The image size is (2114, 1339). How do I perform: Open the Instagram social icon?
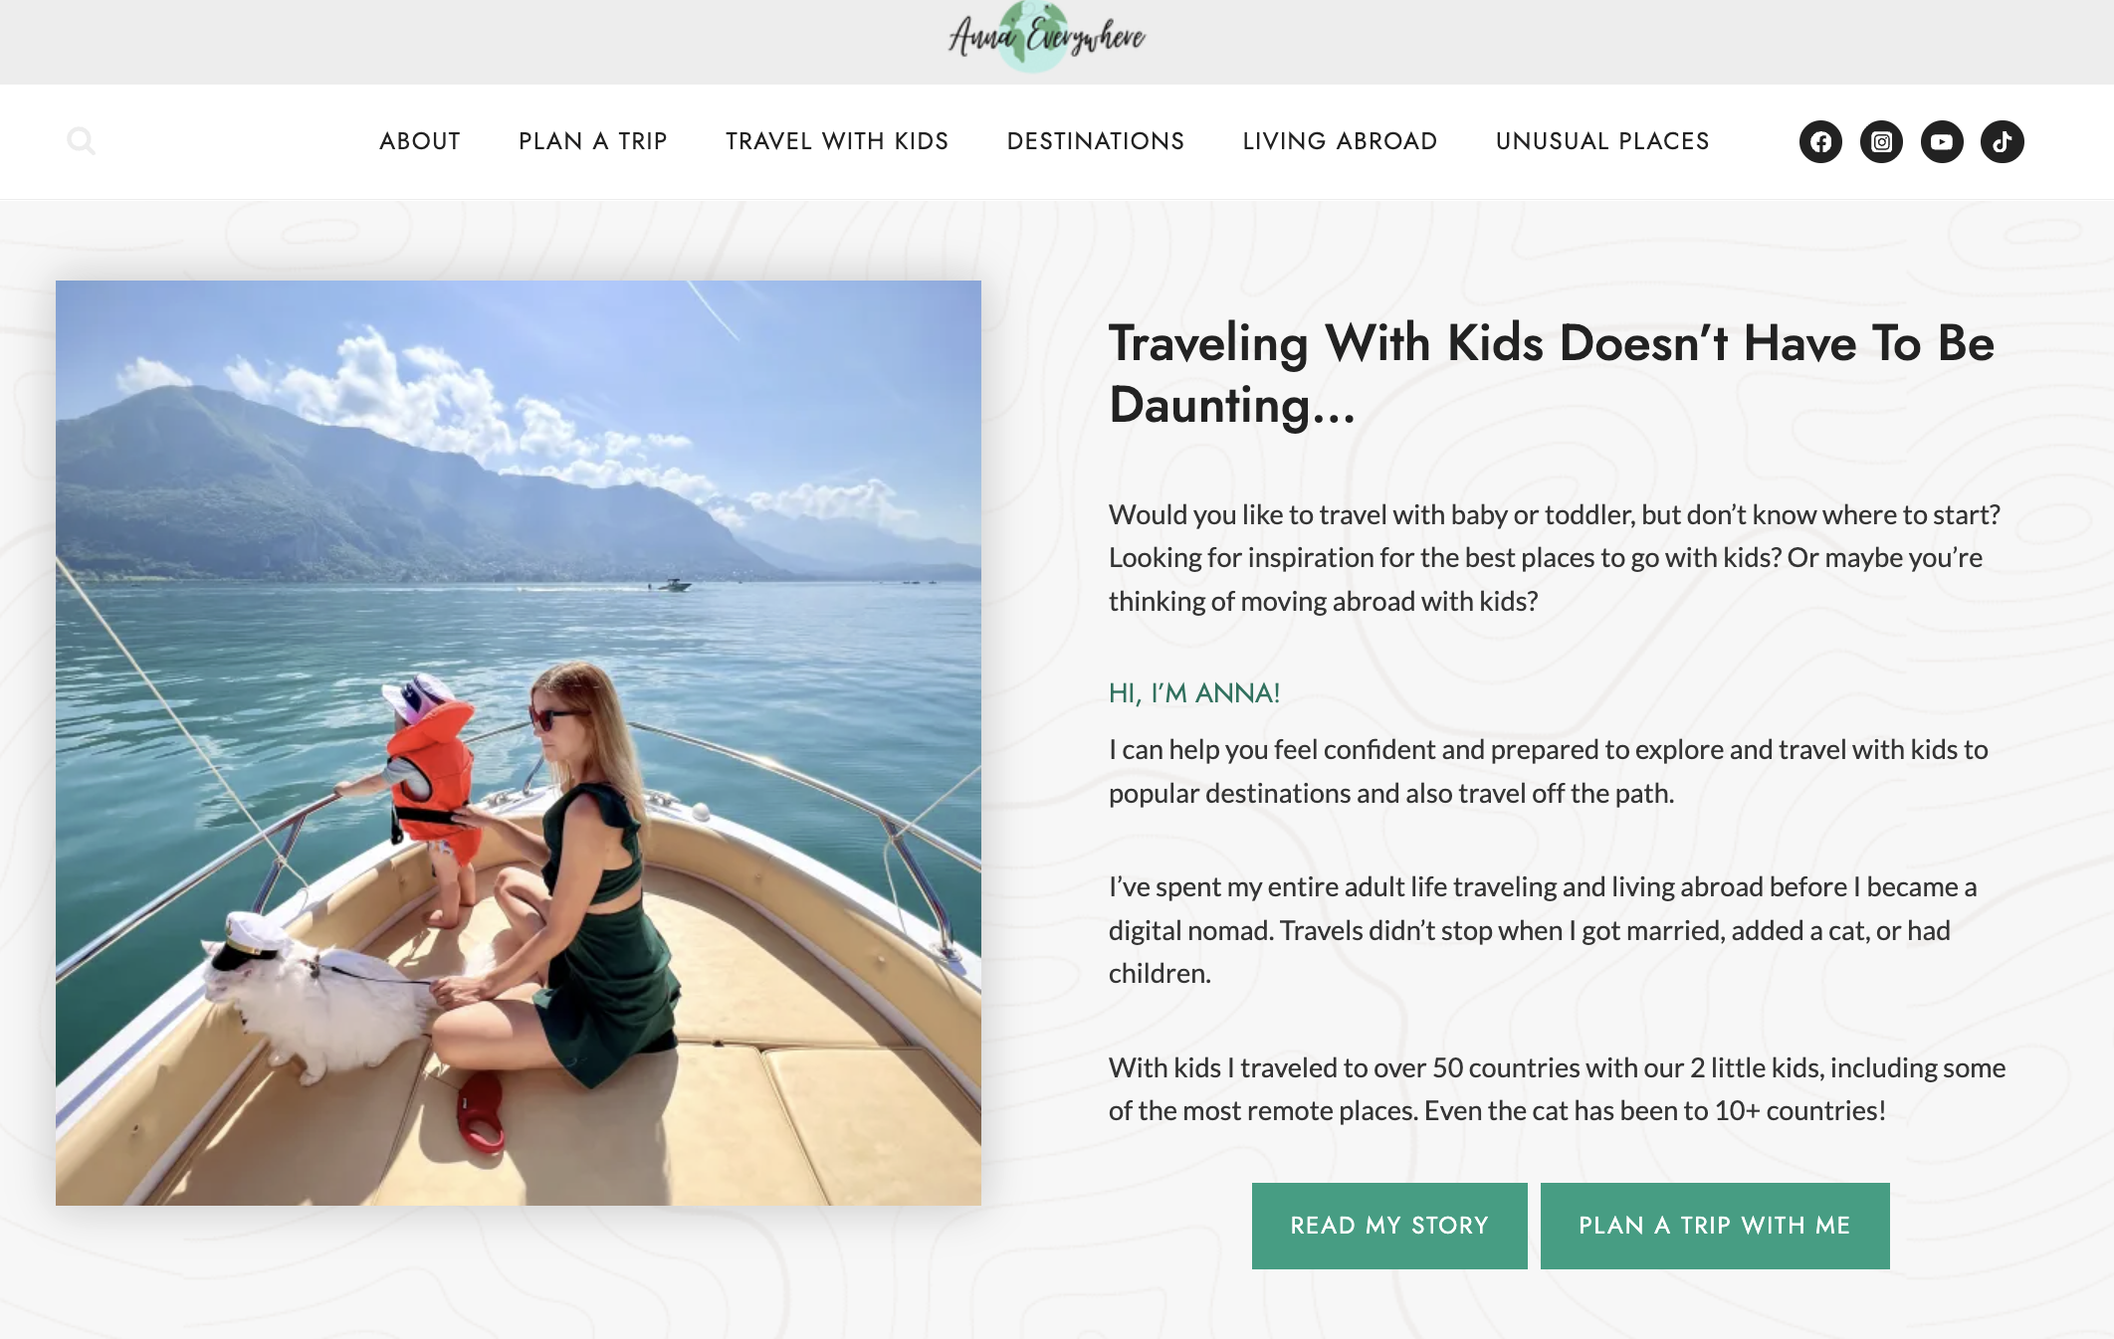click(1881, 141)
